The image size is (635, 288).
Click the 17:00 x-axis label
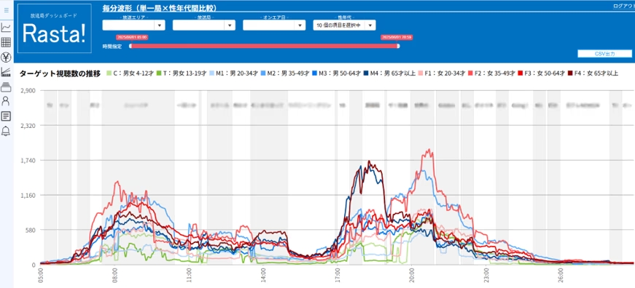(x=338, y=276)
